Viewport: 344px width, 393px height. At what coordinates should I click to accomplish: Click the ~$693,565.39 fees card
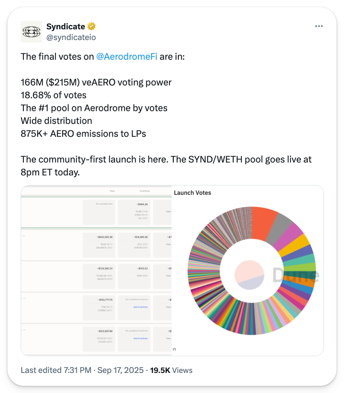coord(98,245)
